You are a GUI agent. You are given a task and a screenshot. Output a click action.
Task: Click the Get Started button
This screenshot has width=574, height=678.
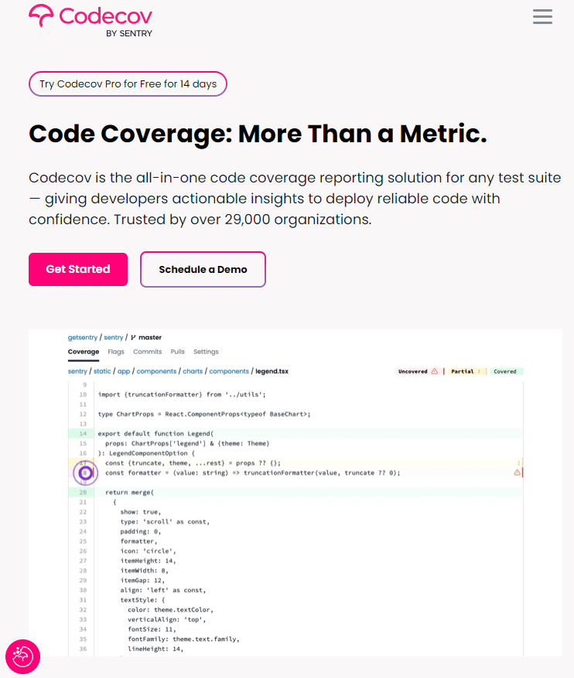pyautogui.click(x=77, y=269)
